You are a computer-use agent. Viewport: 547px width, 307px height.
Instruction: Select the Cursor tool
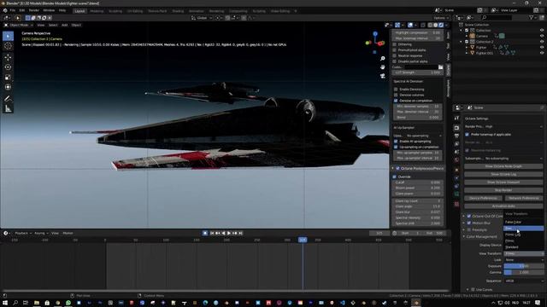[x=8, y=46]
